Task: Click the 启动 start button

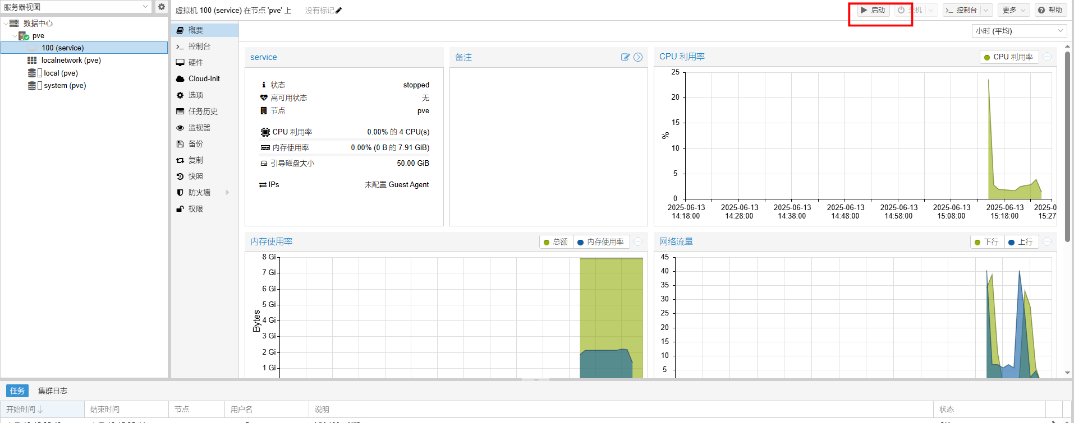Action: coord(873,10)
